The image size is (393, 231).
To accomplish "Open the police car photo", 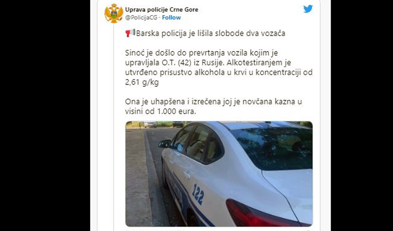I will (219, 174).
